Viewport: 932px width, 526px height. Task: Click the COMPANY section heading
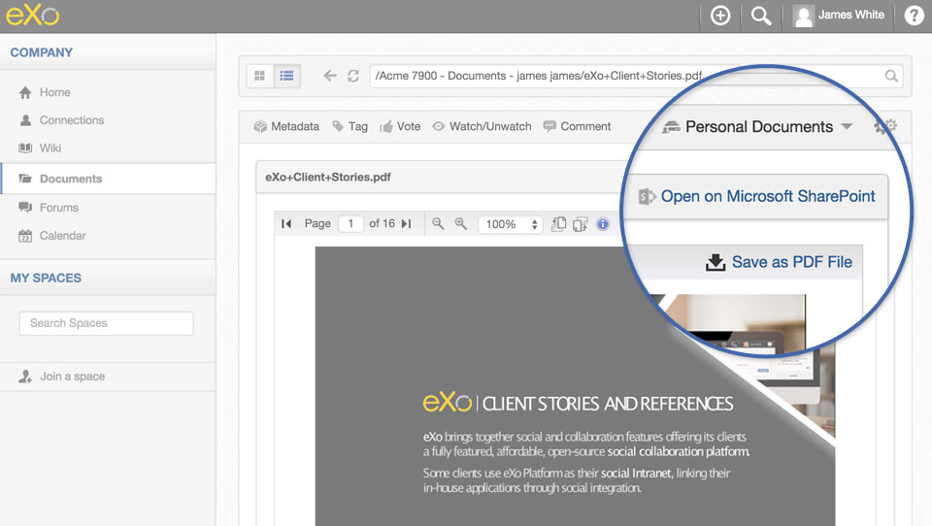point(42,52)
